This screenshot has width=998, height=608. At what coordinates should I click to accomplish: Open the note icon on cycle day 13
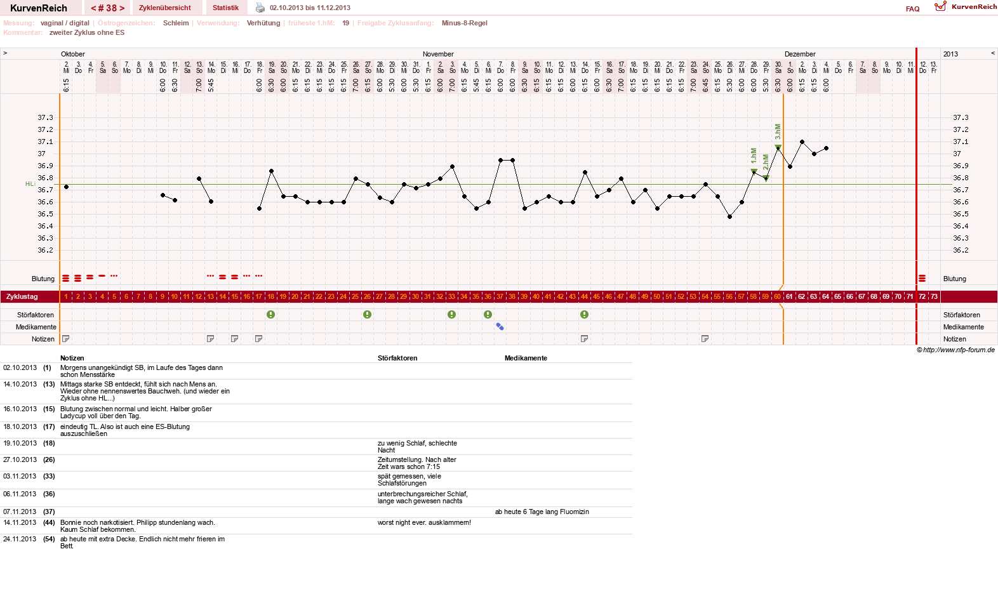(x=211, y=339)
